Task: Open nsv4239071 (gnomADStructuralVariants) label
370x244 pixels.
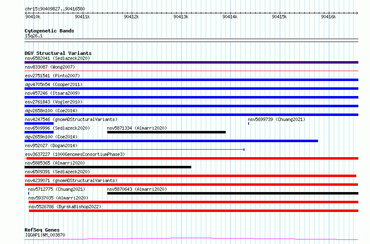Action: (71, 180)
